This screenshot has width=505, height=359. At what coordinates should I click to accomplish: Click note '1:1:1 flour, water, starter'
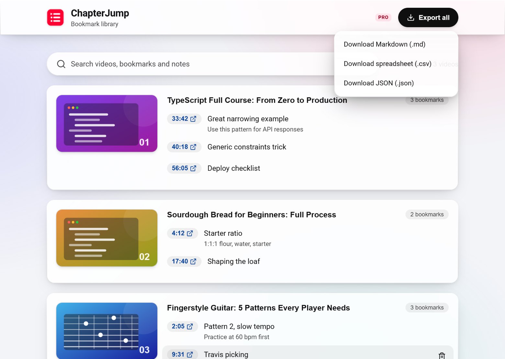click(238, 244)
